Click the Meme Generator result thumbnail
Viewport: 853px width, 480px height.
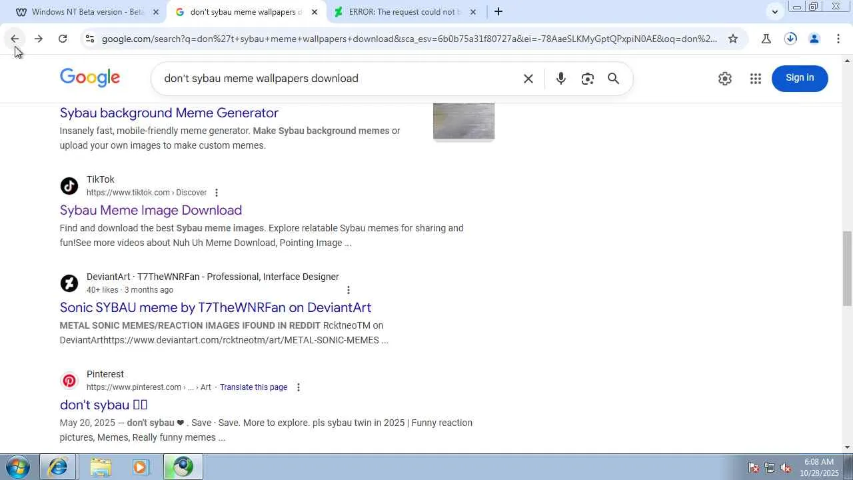464,121
